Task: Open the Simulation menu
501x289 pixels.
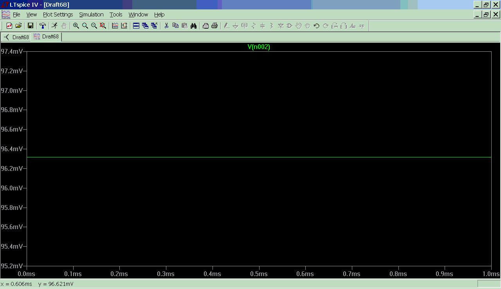Action: click(x=91, y=14)
